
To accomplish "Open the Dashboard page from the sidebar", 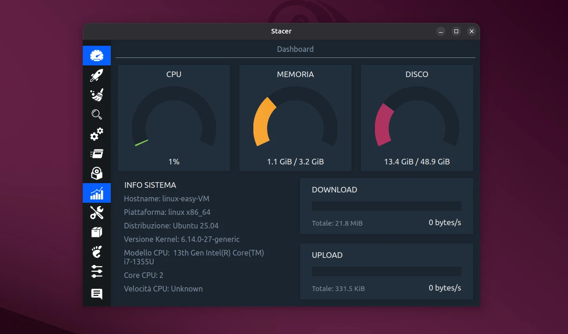I will point(97,55).
